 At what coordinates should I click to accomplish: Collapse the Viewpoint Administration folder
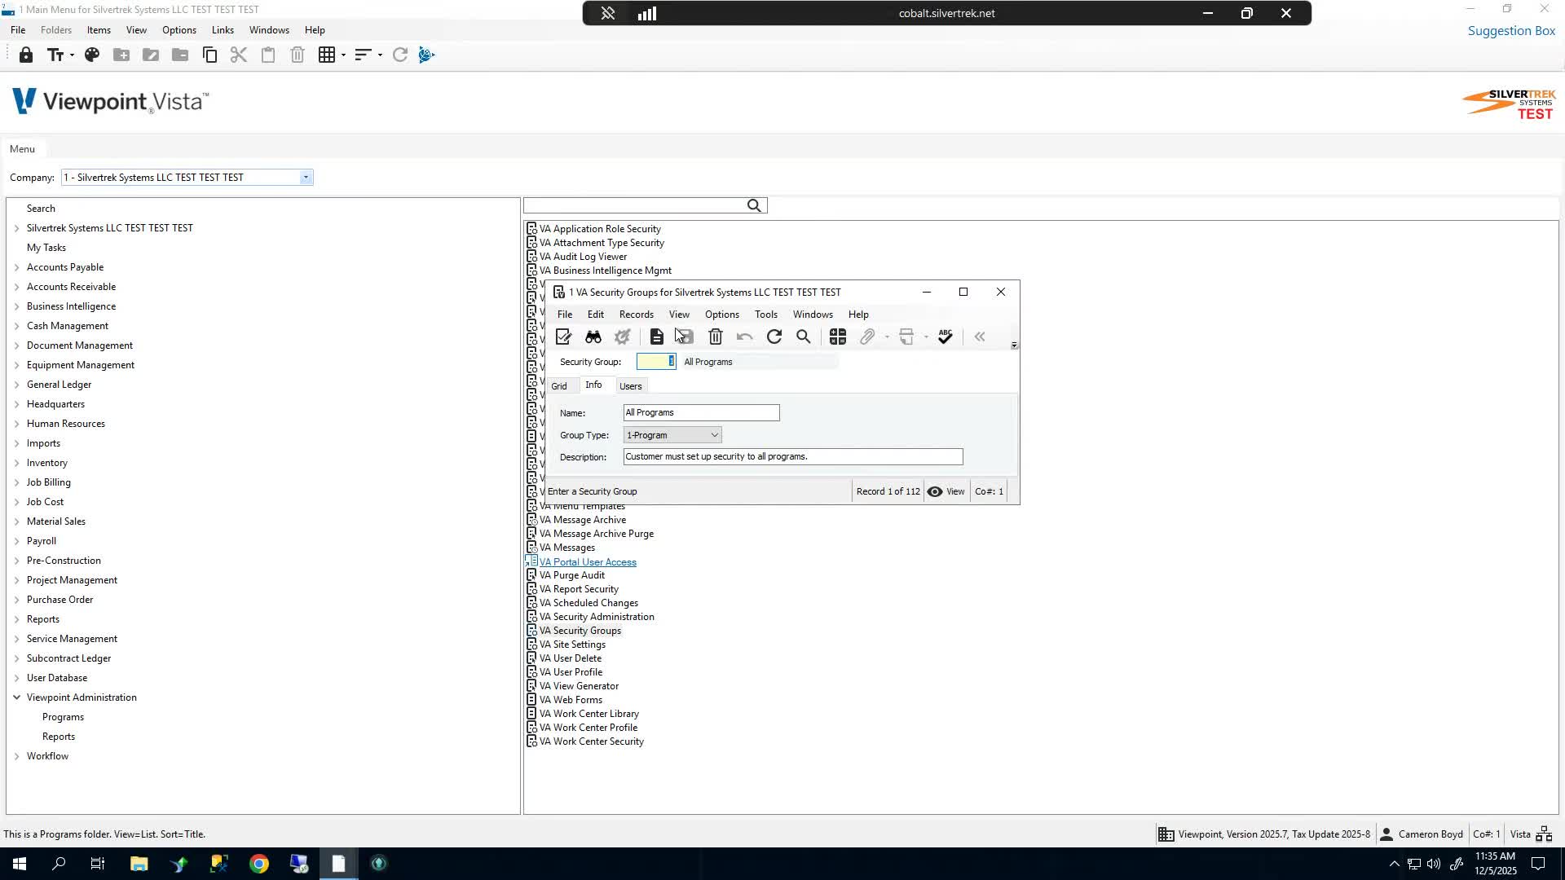[16, 697]
